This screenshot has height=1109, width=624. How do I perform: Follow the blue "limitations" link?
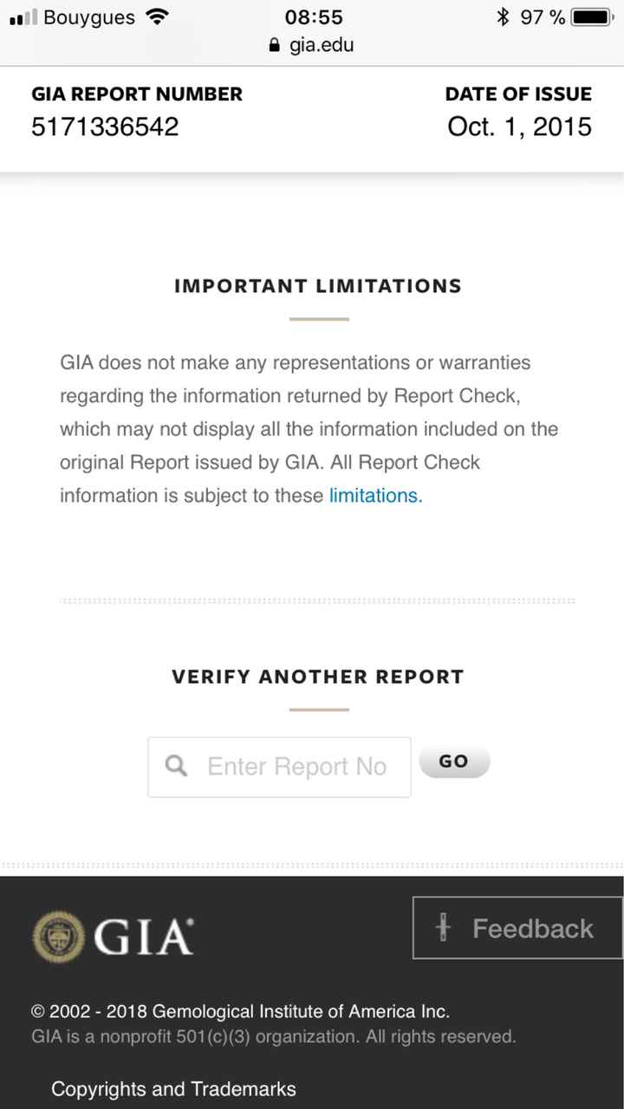pos(375,496)
